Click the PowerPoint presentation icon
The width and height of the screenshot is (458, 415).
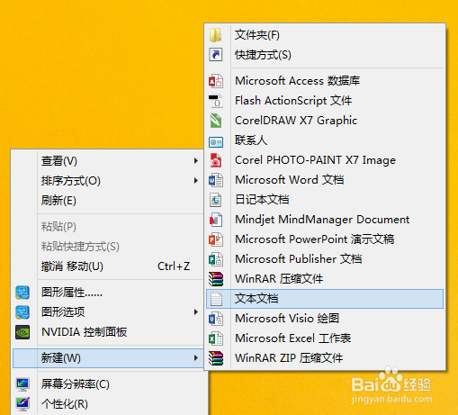pos(216,239)
